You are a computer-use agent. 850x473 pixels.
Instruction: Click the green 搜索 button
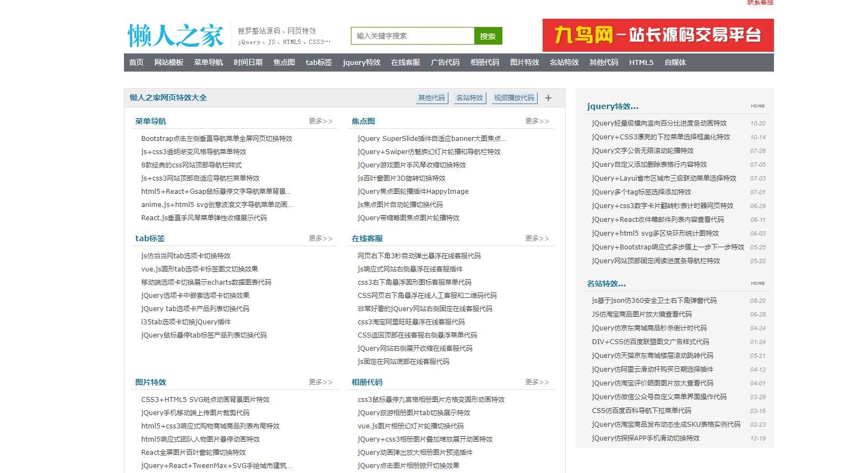[x=488, y=36]
